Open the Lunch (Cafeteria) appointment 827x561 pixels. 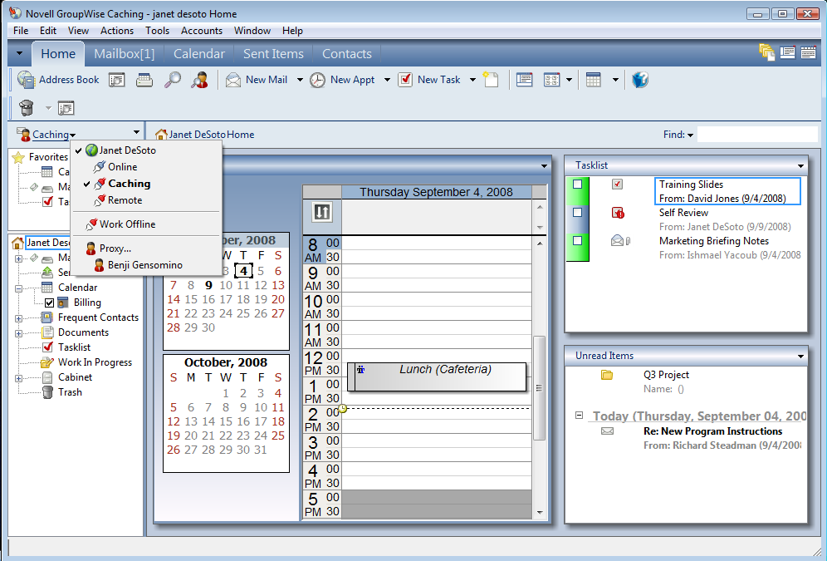click(x=438, y=376)
